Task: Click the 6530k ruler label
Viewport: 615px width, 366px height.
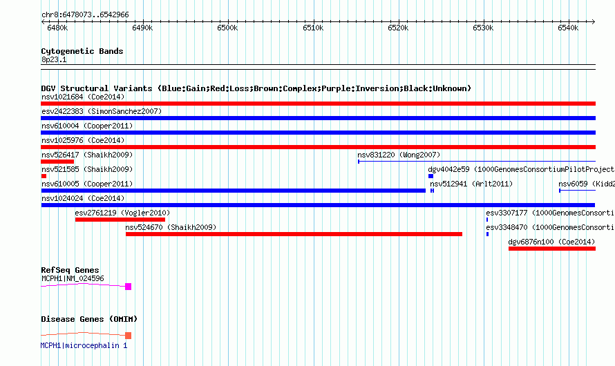Action: [x=483, y=28]
